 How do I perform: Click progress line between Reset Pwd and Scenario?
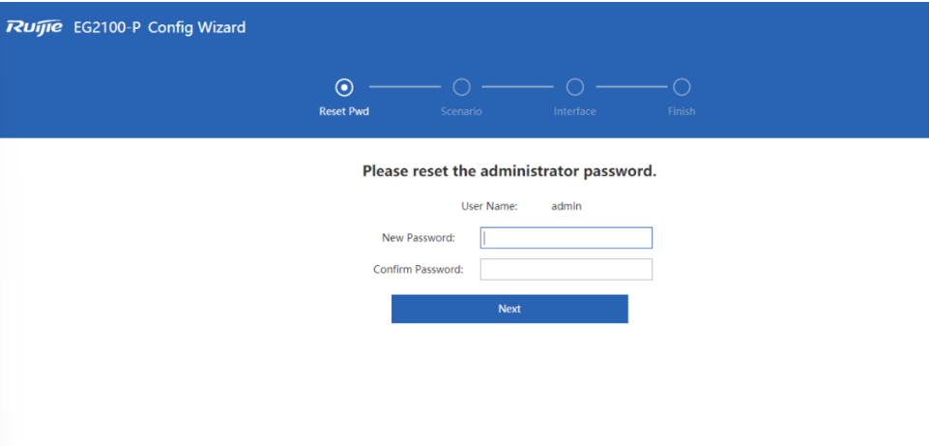(x=405, y=87)
